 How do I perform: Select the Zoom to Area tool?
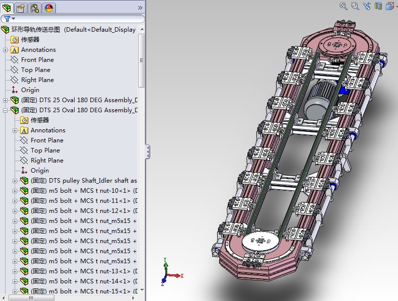(355, 6)
